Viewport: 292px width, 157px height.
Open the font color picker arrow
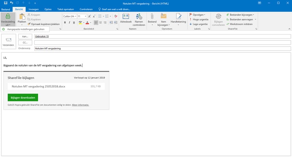91,23
